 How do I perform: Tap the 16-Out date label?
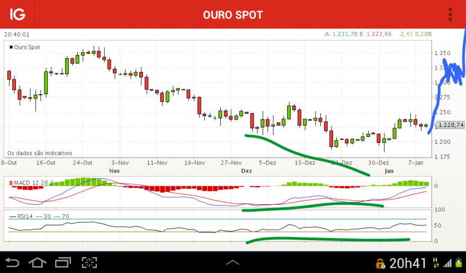click(46, 162)
